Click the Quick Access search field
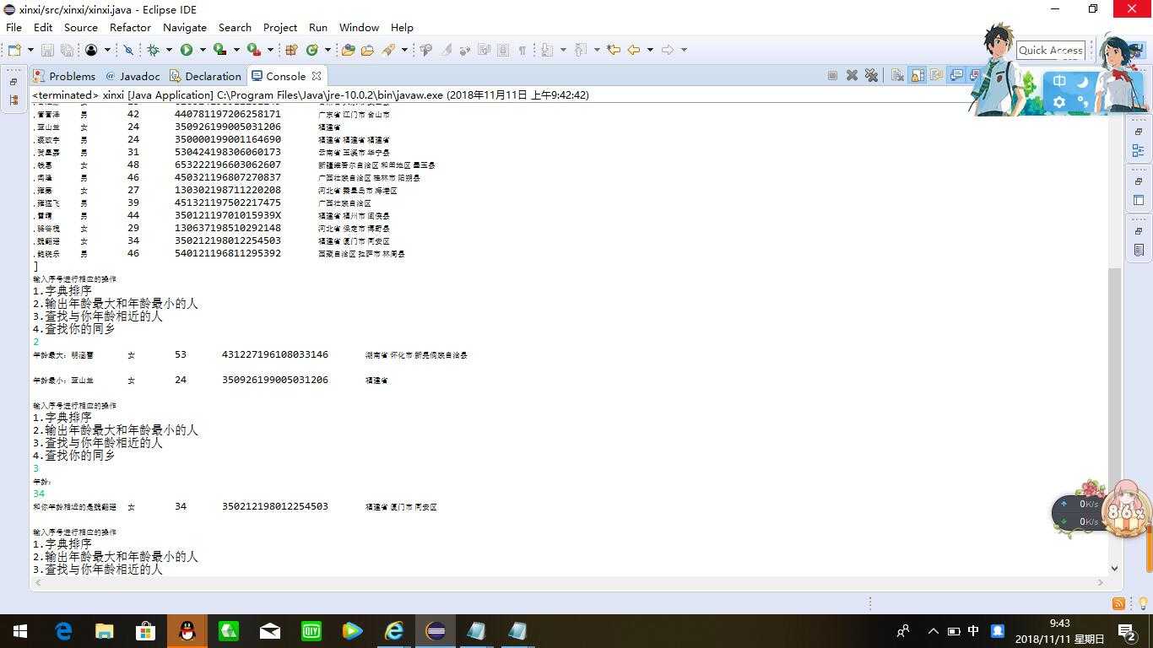The width and height of the screenshot is (1153, 648). point(1051,50)
